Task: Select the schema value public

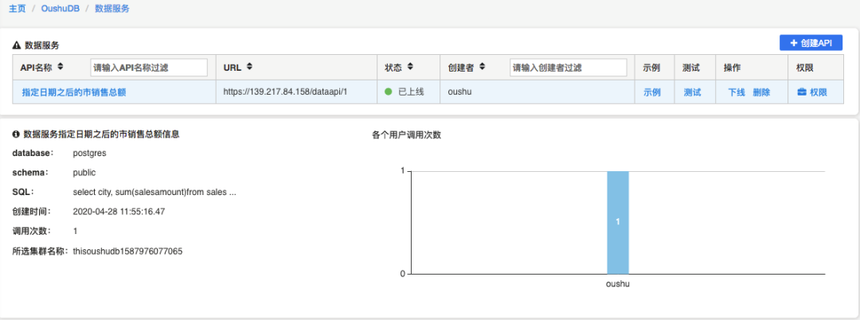Action: point(84,173)
